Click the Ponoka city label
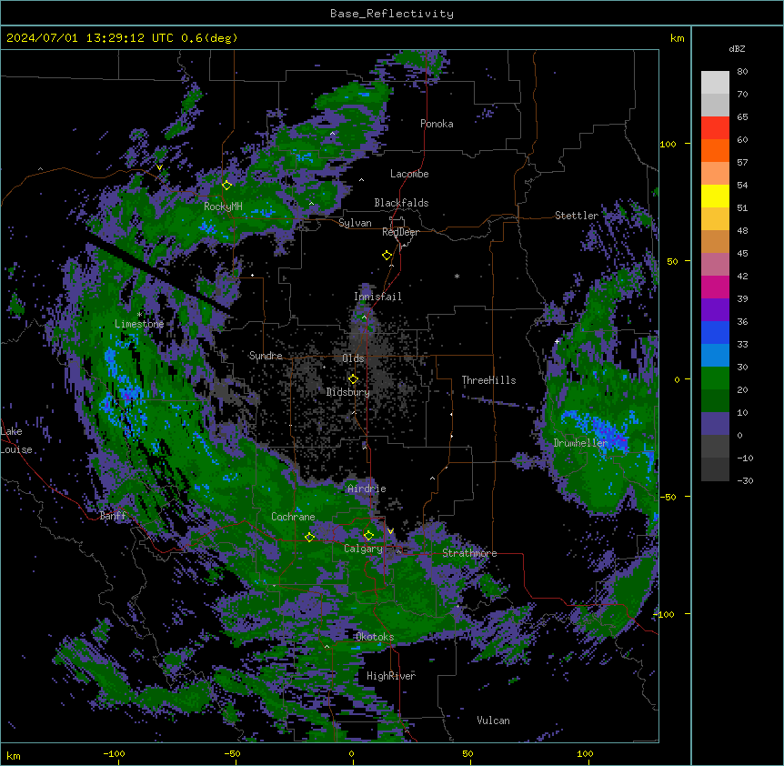 [x=437, y=124]
